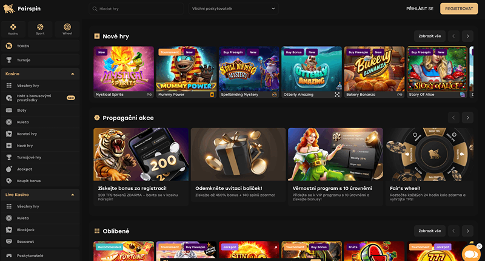Open Získejte bonus za registraci promo
The height and width of the screenshot is (261, 485).
click(x=141, y=166)
